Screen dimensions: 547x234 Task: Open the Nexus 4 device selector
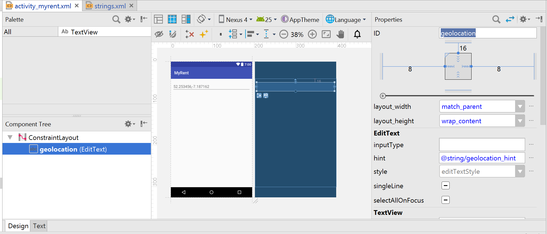tap(236, 19)
